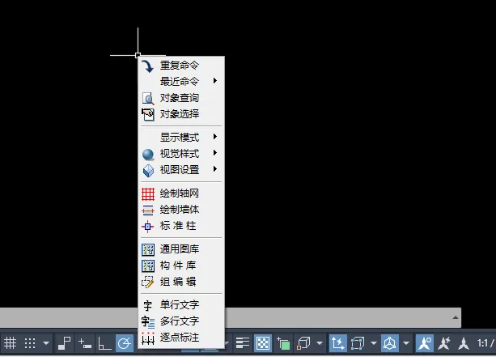
Task: Open selection filtering dropdown arrow
Action: pos(374,343)
